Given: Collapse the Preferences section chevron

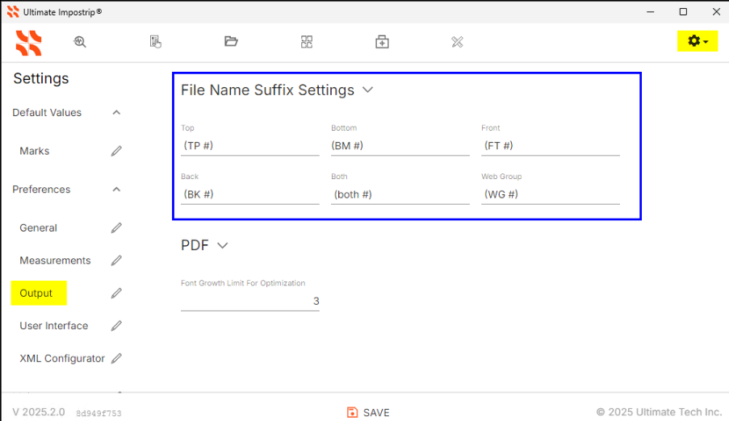Looking at the screenshot, I should (x=117, y=189).
